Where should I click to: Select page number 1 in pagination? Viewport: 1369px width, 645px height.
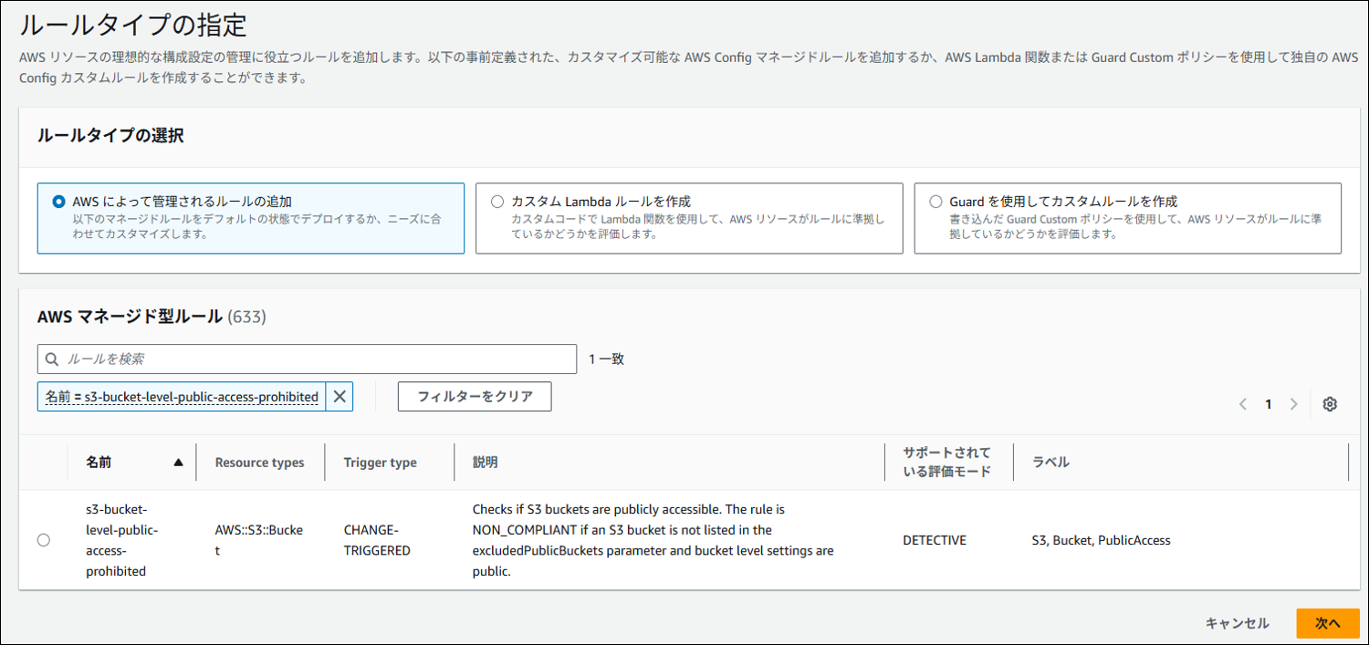(1268, 404)
